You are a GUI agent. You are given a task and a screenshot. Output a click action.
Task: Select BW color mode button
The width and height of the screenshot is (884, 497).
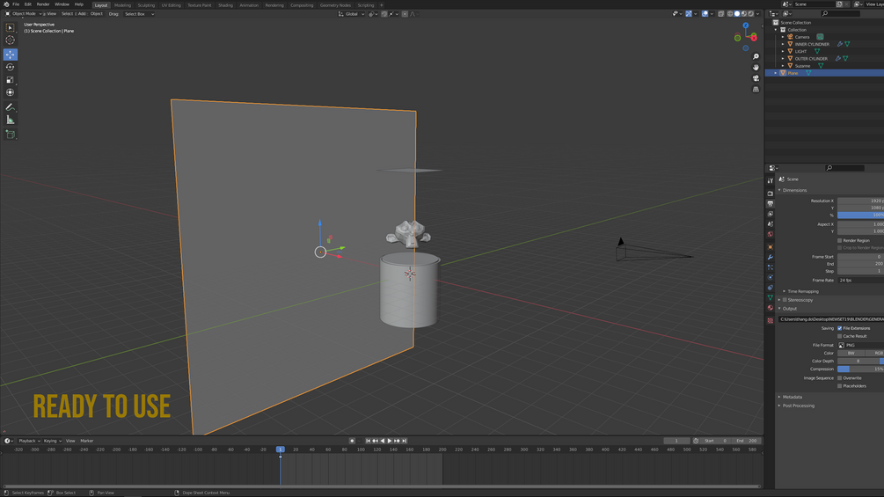click(851, 353)
